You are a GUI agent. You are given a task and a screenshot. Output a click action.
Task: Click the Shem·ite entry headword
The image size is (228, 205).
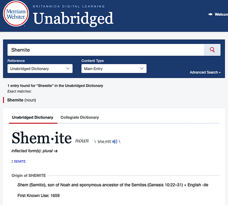(41, 138)
